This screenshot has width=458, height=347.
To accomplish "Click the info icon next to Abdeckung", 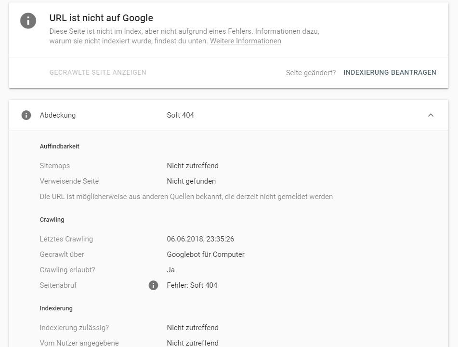I will click(x=26, y=115).
